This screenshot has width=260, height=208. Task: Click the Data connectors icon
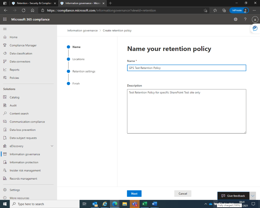pos(5,62)
